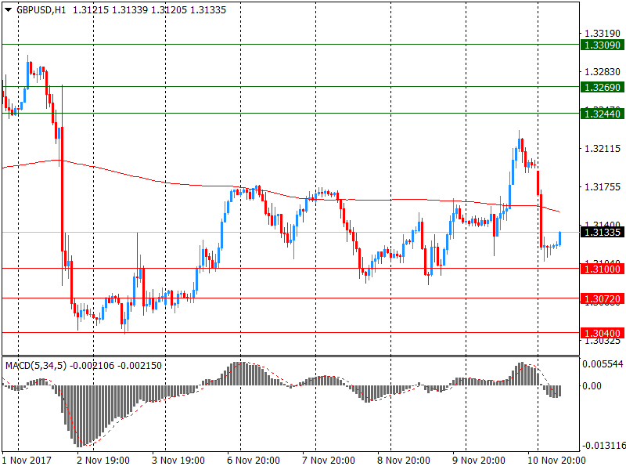
Task: Click the 1.32830 price scale value
Action: coord(603,72)
